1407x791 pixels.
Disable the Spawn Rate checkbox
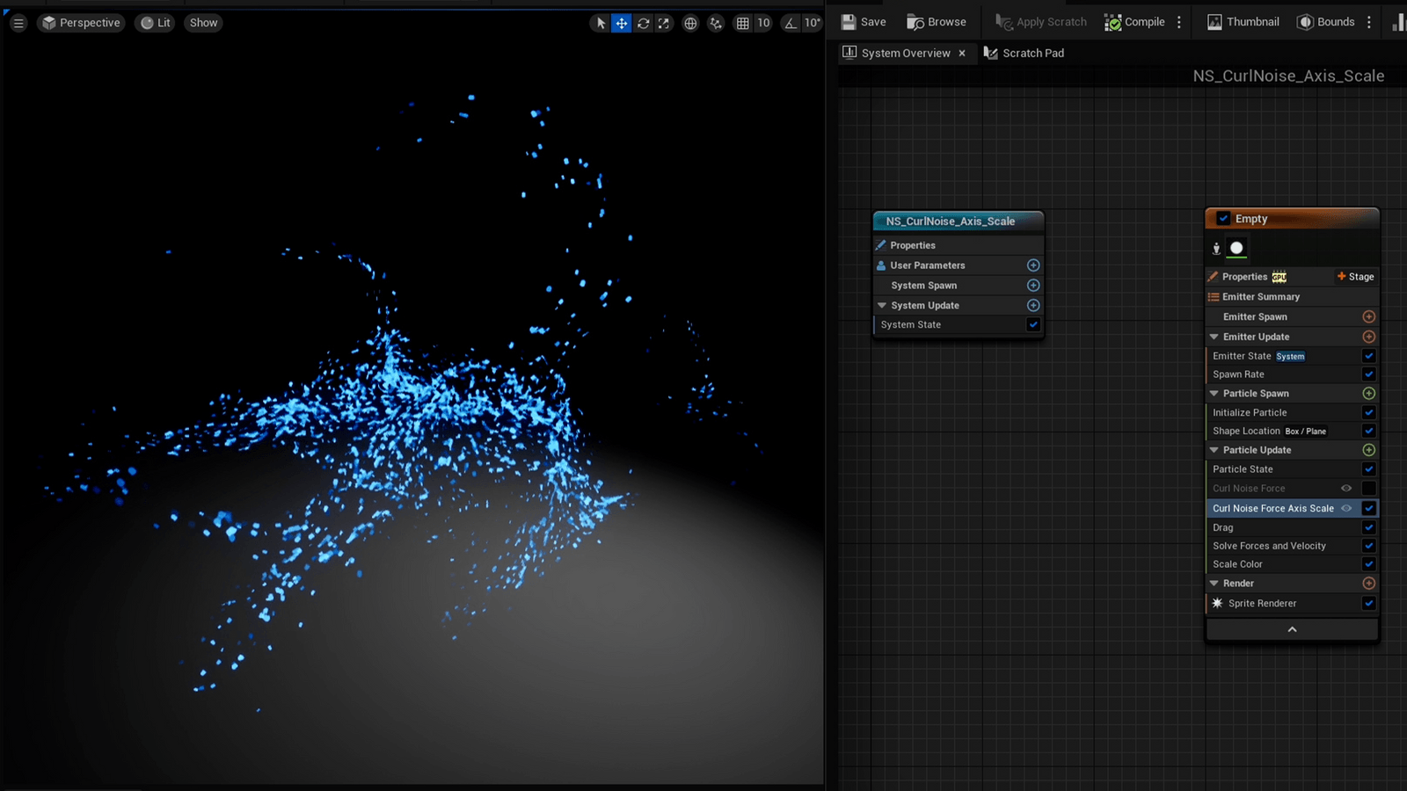pyautogui.click(x=1368, y=374)
